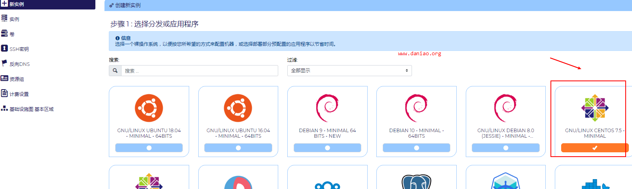The image size is (632, 189).
Task: Click the GNU/LINUX UBUNTU 18.04 label
Action: (x=149, y=133)
